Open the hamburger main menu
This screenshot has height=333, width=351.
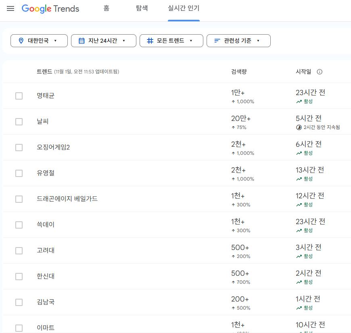10,8
